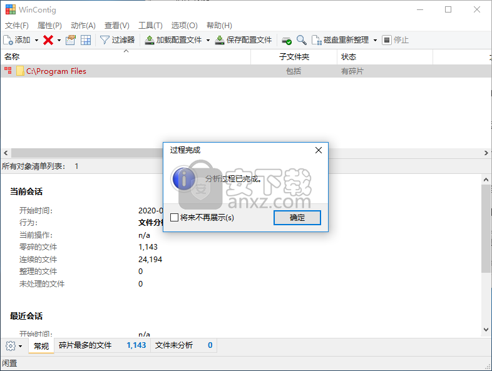Open the Action (A) menu
The width and height of the screenshot is (492, 371).
tap(83, 26)
